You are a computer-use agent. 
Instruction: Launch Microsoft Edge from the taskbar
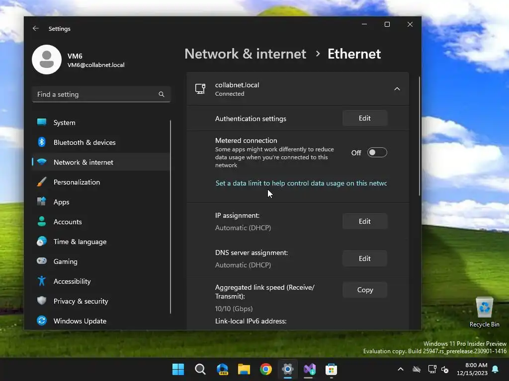tap(222, 369)
